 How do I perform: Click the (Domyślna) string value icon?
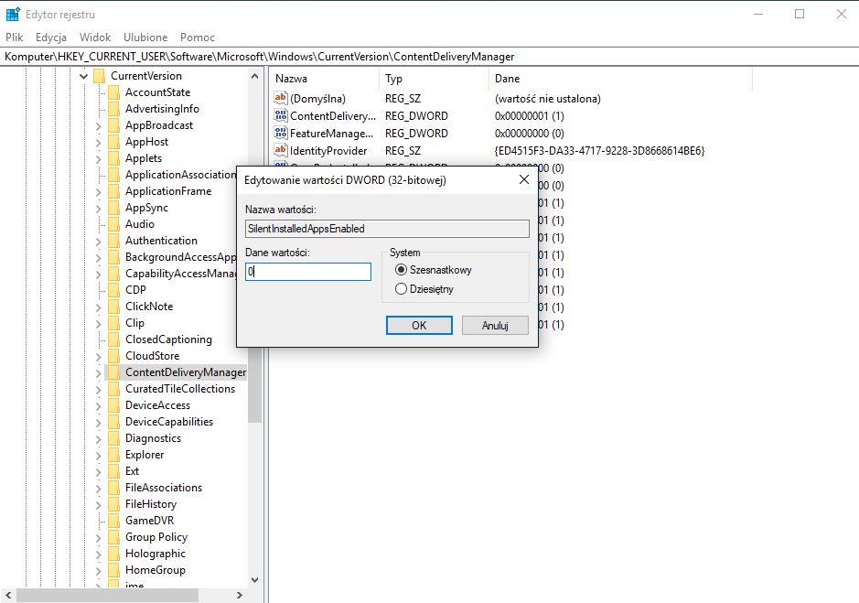point(281,98)
